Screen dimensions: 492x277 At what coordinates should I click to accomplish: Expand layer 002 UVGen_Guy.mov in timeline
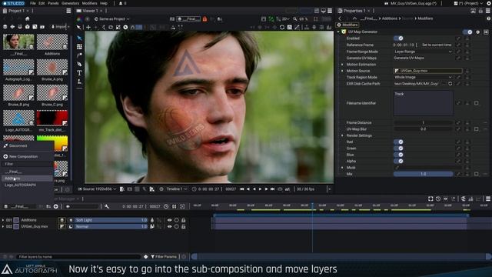click(3, 226)
